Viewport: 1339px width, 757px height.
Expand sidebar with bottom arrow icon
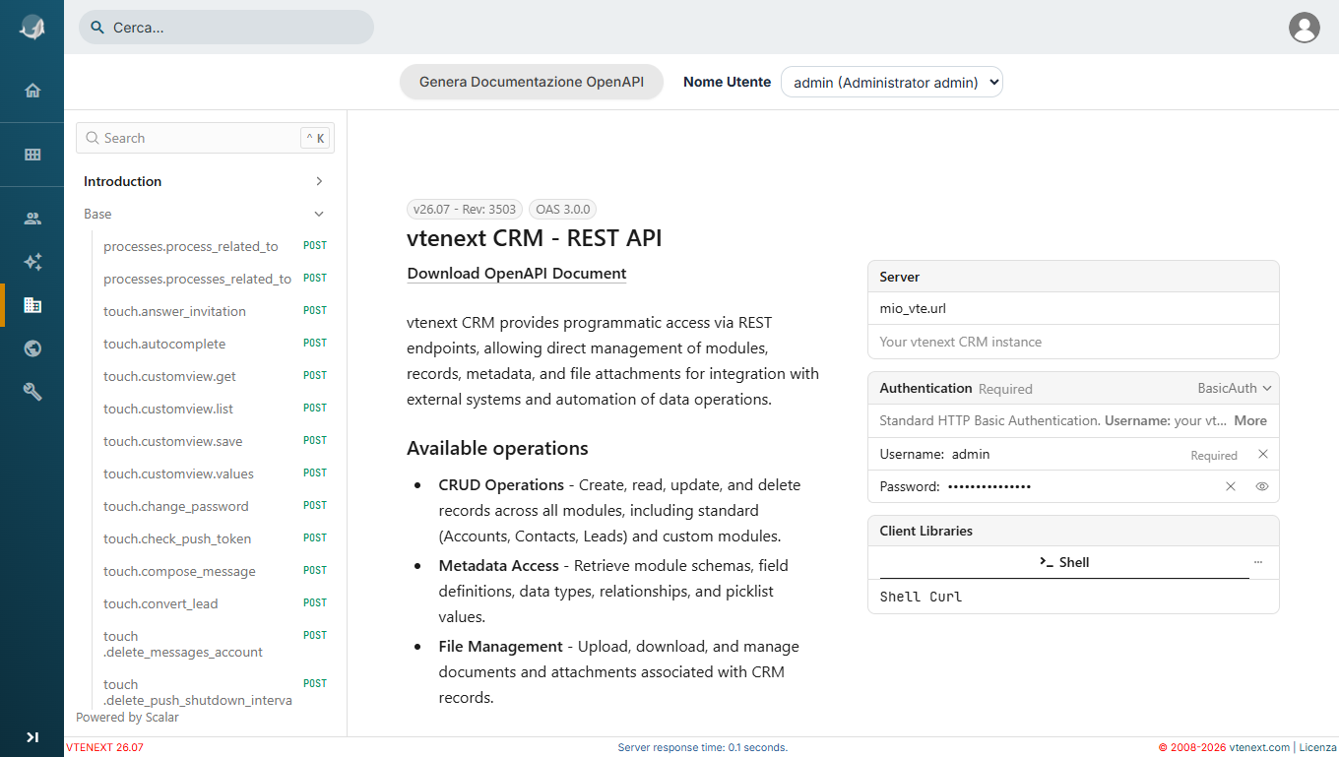click(x=32, y=736)
